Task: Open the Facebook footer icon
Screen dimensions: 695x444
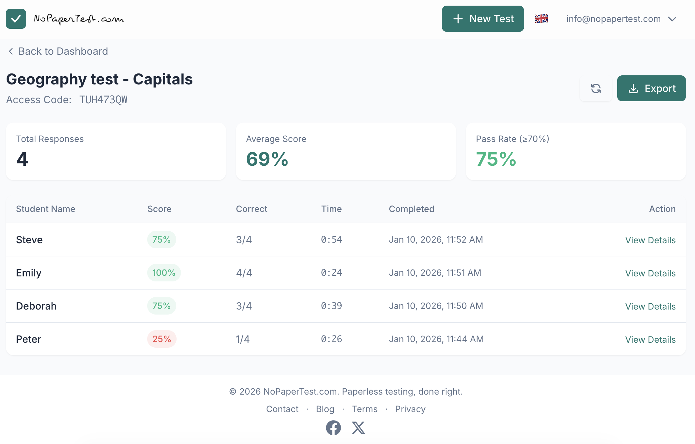Action: point(333,427)
